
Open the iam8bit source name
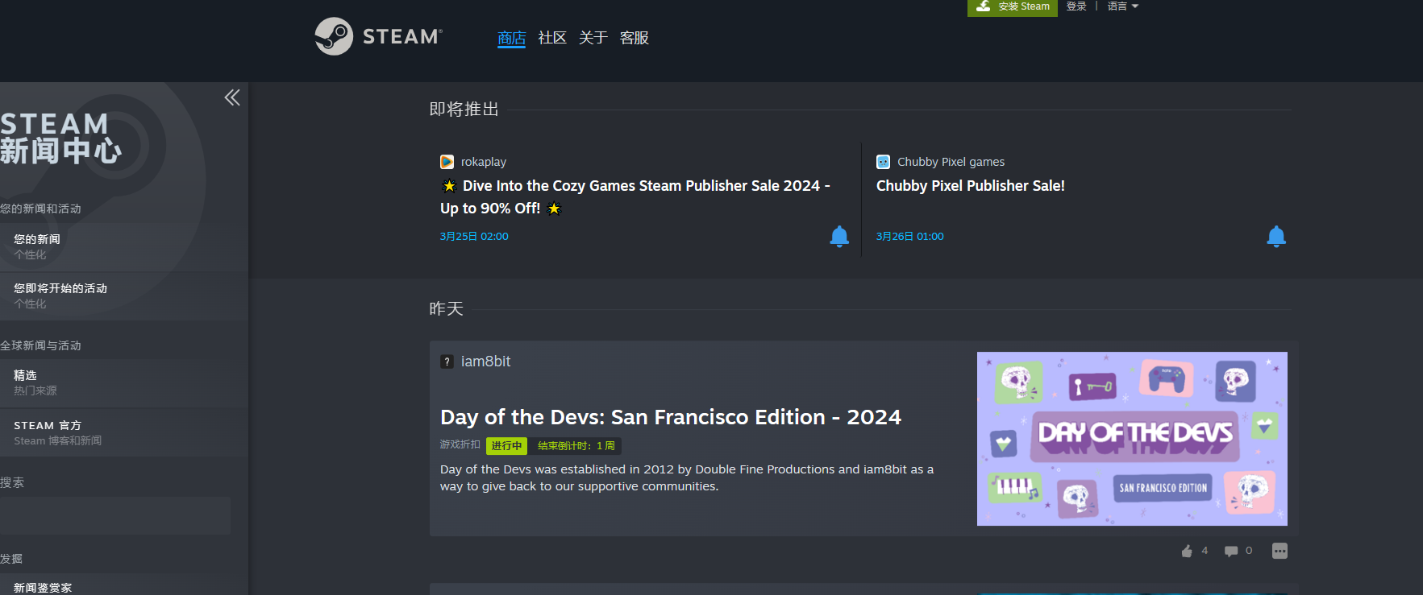(485, 362)
